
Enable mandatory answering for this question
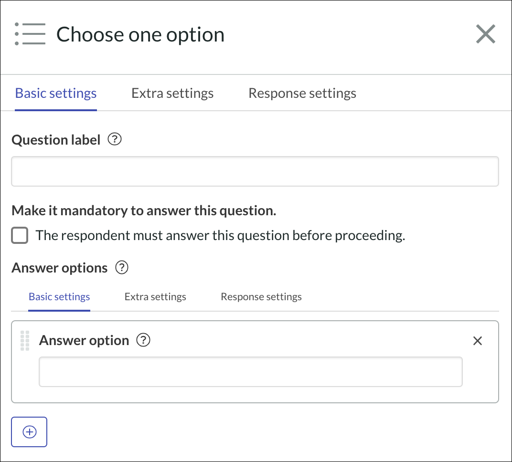coord(20,235)
